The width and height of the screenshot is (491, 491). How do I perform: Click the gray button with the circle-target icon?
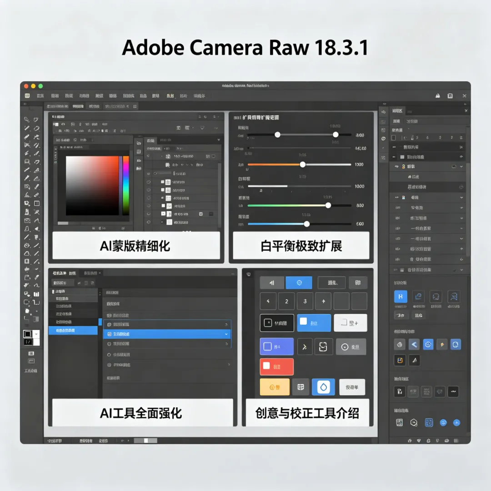point(351,346)
